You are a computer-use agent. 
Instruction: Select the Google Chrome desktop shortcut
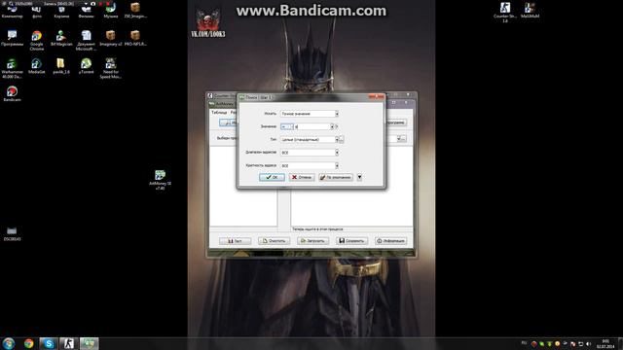tap(37, 41)
